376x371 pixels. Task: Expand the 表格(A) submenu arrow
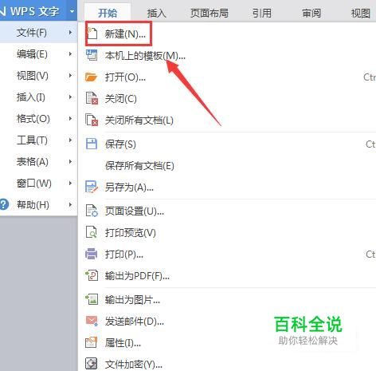point(70,161)
